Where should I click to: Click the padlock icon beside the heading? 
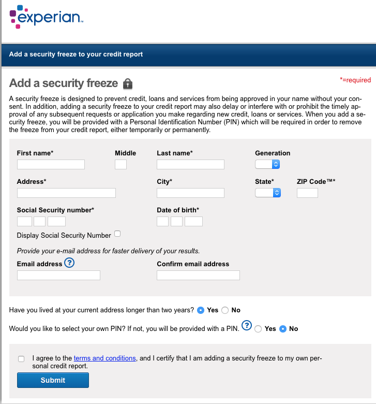(x=128, y=84)
